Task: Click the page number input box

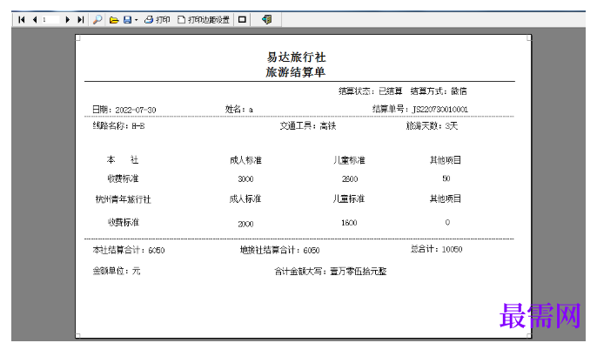Action: [x=50, y=19]
